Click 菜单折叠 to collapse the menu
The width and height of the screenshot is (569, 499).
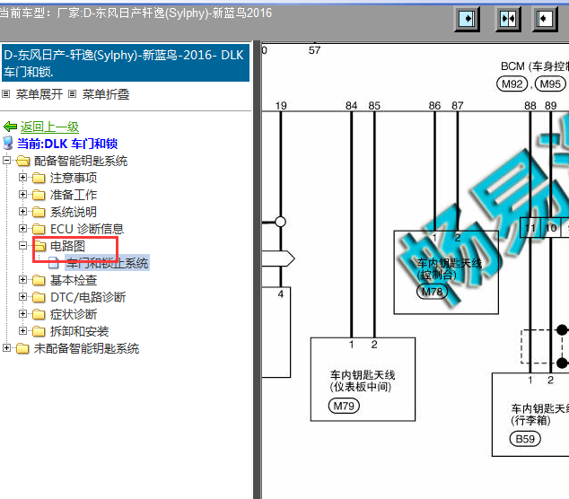click(x=106, y=94)
